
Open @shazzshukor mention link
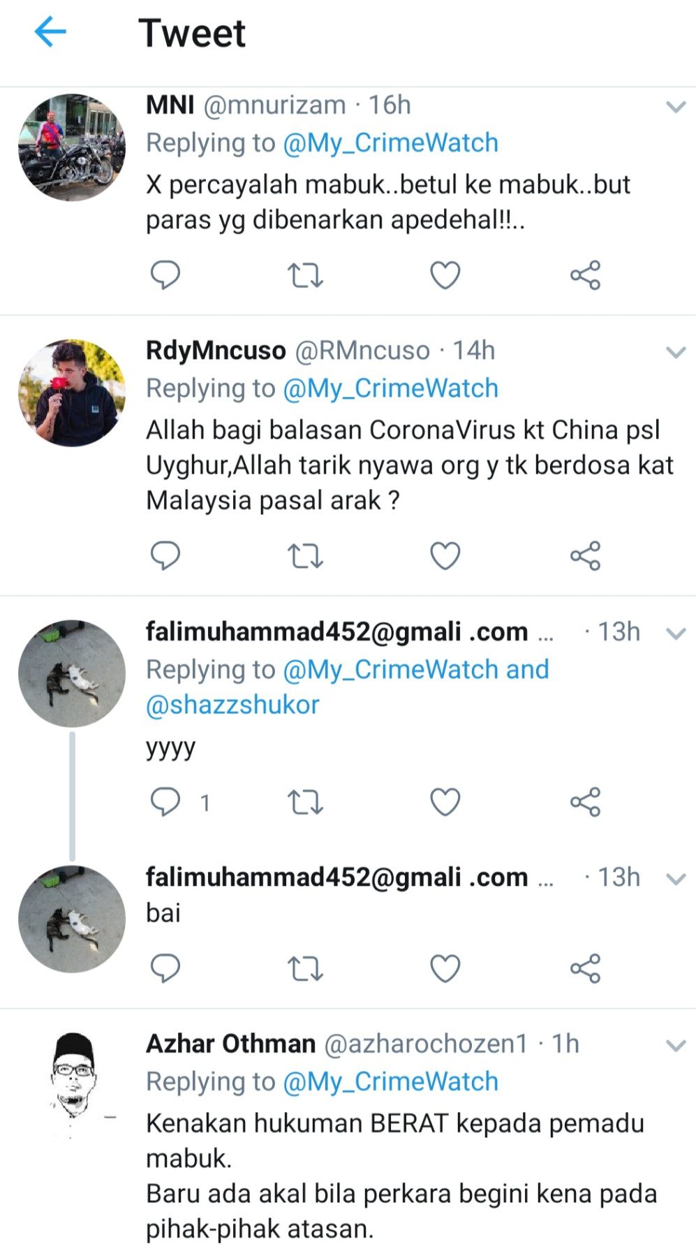[232, 704]
